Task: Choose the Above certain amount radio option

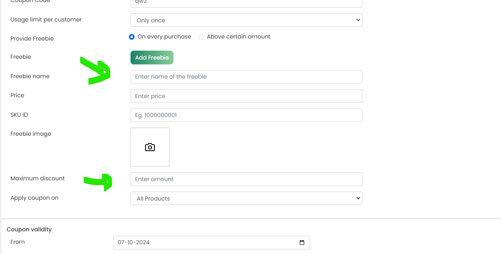Action: pyautogui.click(x=201, y=37)
